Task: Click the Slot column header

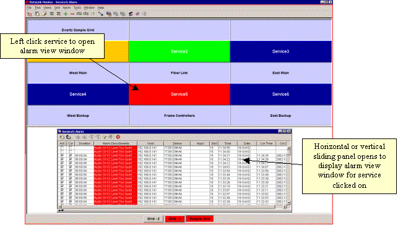Action: click(214, 143)
